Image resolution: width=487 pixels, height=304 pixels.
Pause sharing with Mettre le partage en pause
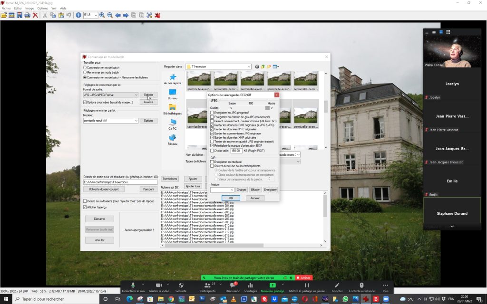pos(307,287)
